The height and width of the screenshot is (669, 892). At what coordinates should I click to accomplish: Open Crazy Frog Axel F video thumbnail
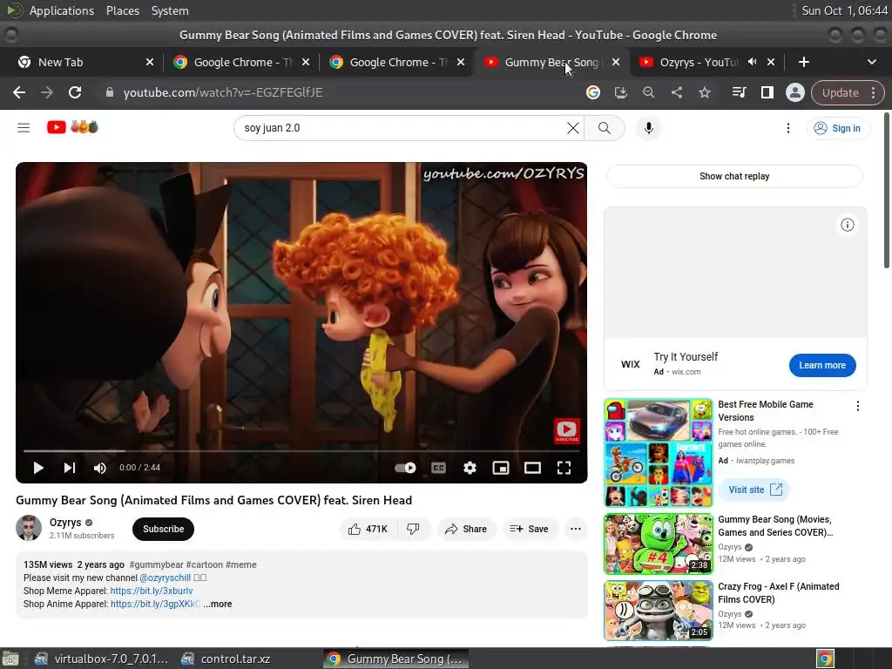pyautogui.click(x=658, y=611)
